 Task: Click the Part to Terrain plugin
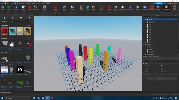(93, 8)
